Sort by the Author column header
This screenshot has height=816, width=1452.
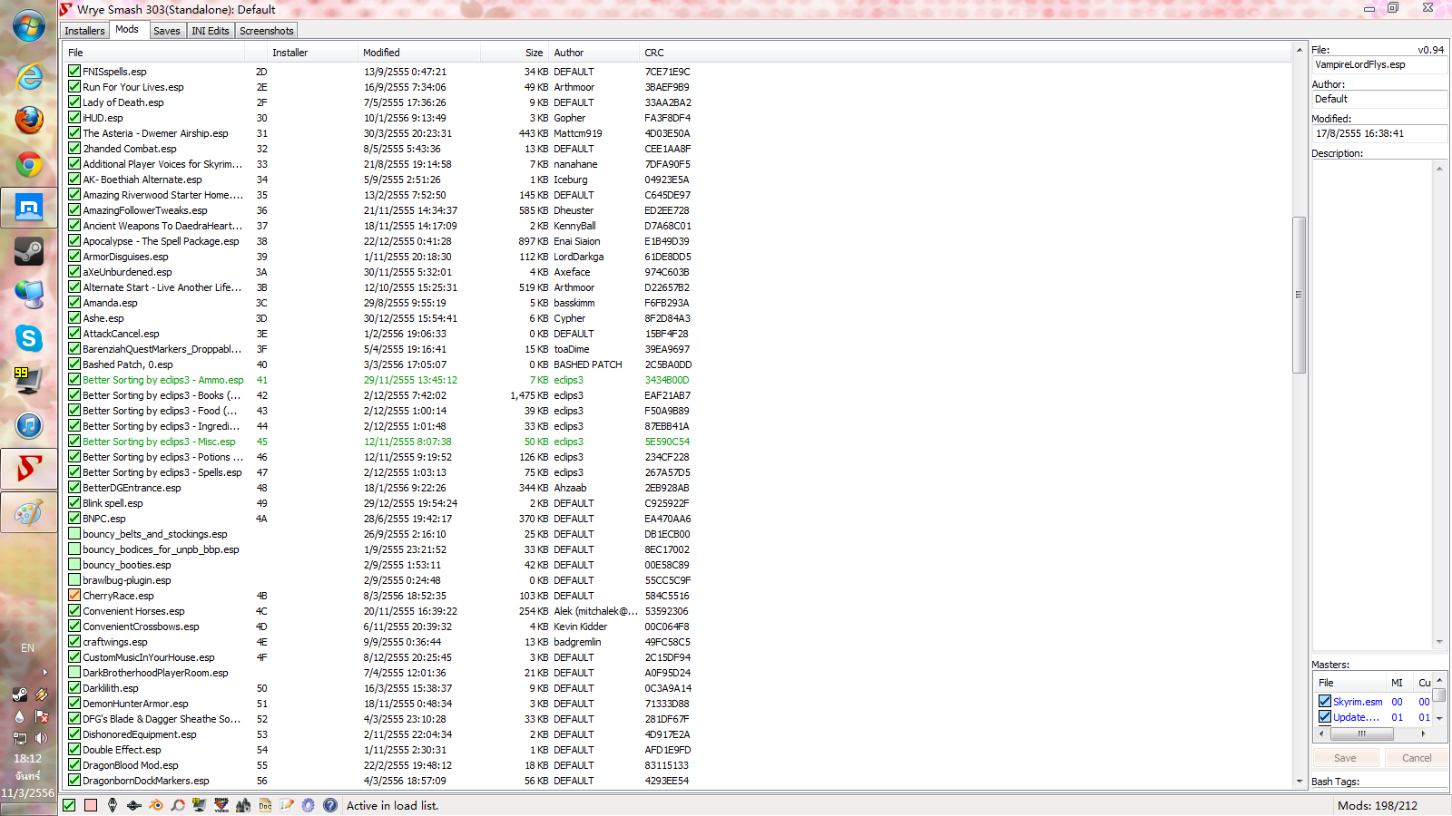point(594,53)
